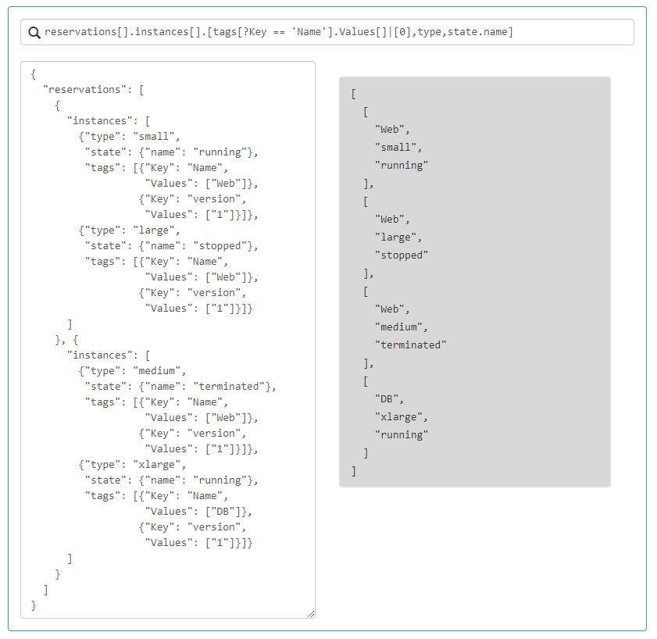Viewport: 657px width, 639px height.
Task: Click "terminated" in the result panel
Action: pos(411,344)
